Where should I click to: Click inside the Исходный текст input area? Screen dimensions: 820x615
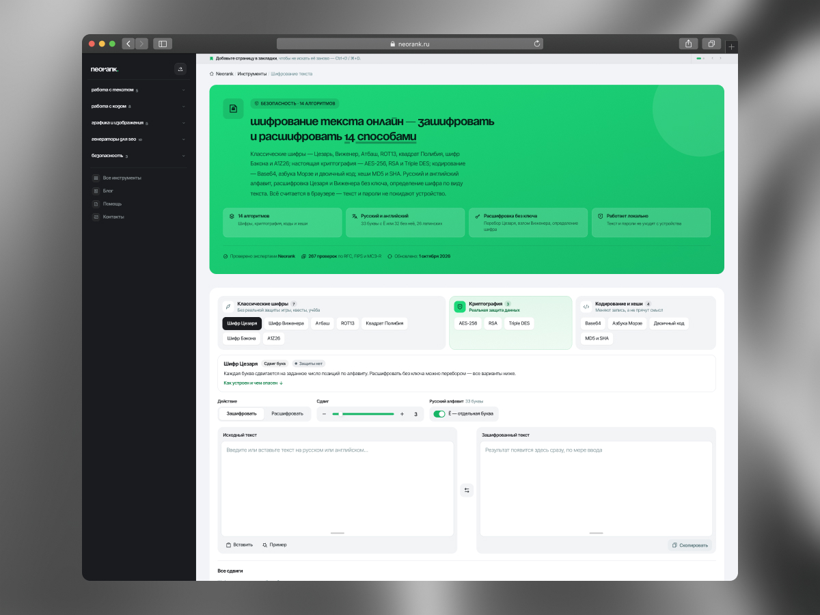pyautogui.click(x=338, y=489)
